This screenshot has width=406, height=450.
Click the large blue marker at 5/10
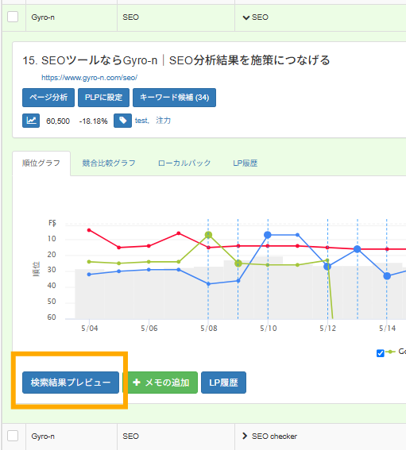click(268, 235)
